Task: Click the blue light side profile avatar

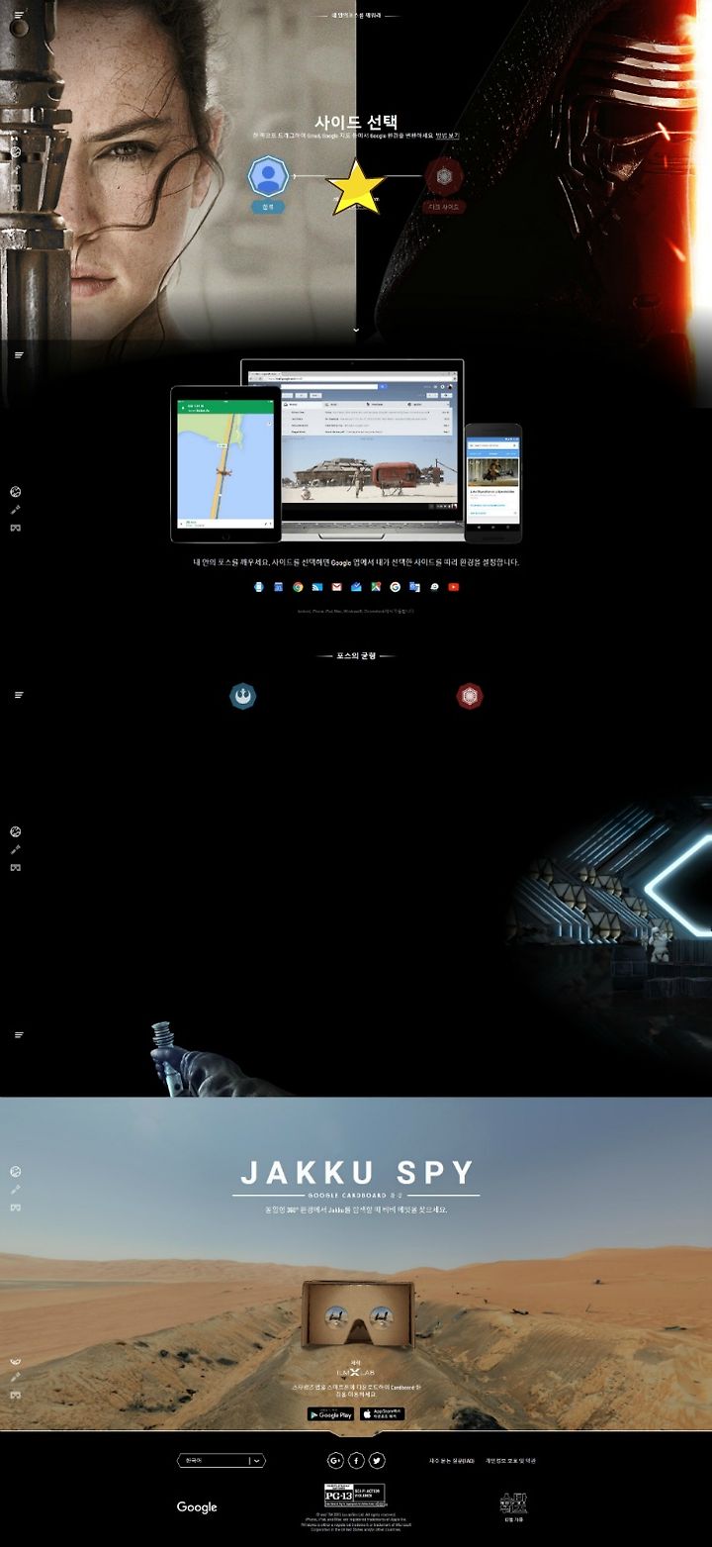Action: pyautogui.click(x=267, y=177)
